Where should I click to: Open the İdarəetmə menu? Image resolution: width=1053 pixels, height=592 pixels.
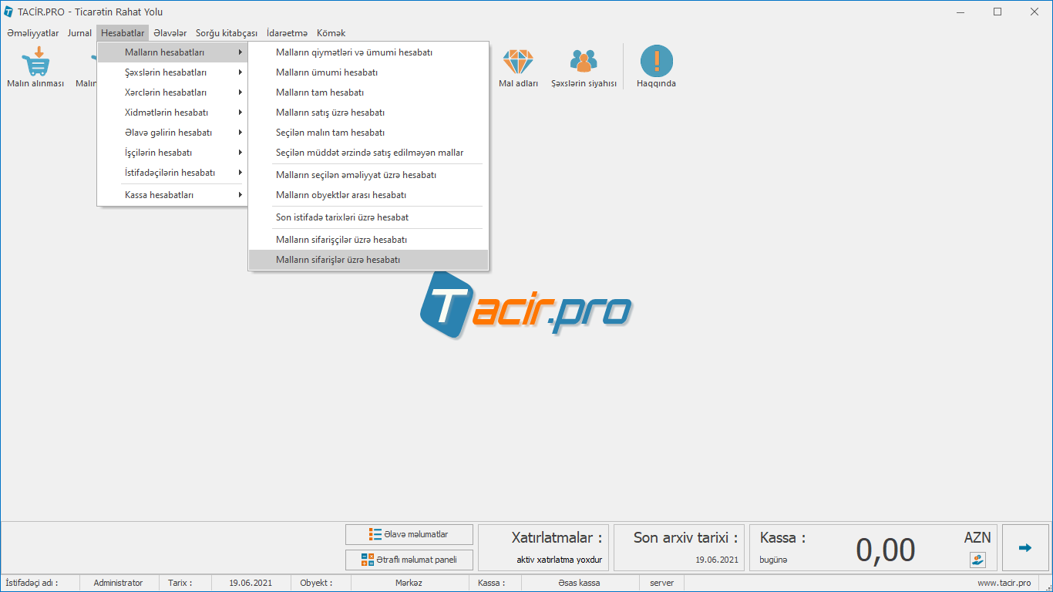(x=287, y=33)
